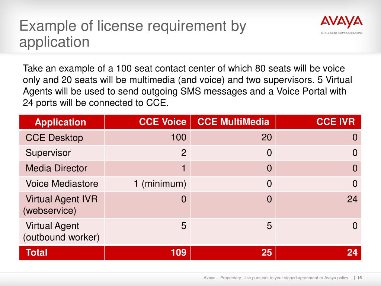Click the 'Application' column header
Screen dimensions: 381x286
[60, 122]
